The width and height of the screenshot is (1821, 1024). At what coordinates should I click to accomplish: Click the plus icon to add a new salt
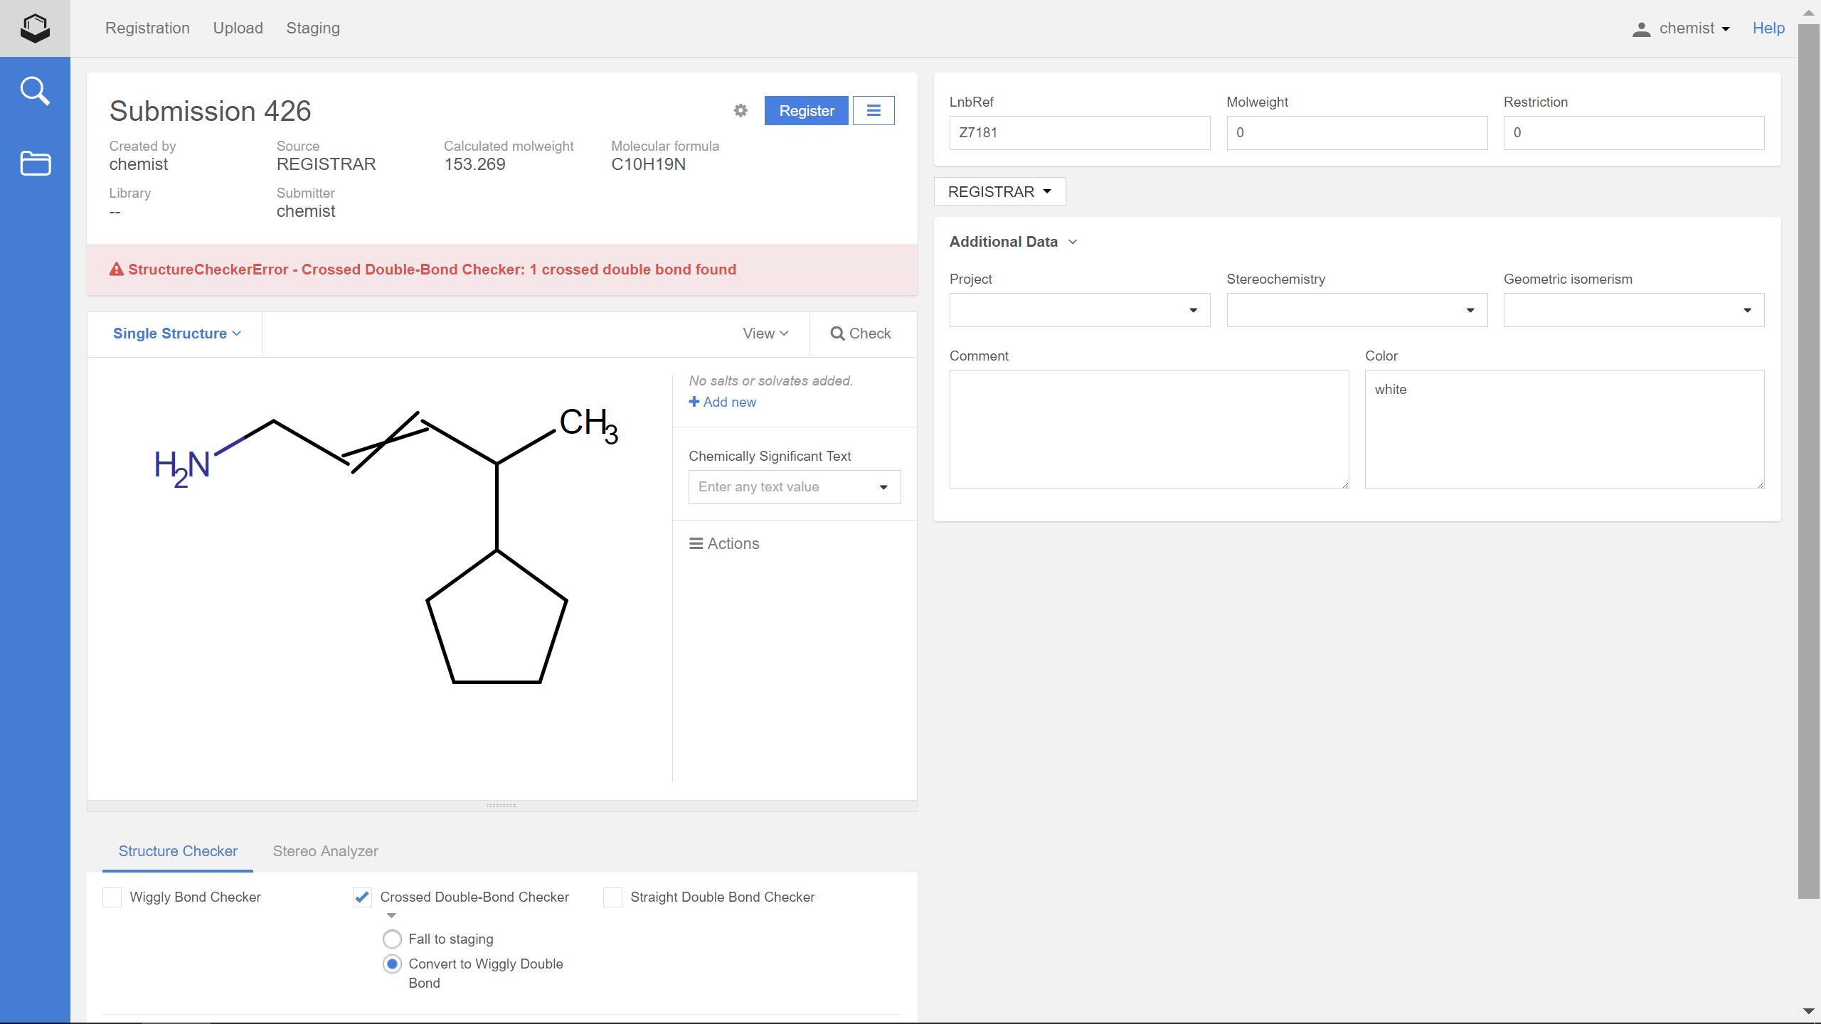click(694, 402)
